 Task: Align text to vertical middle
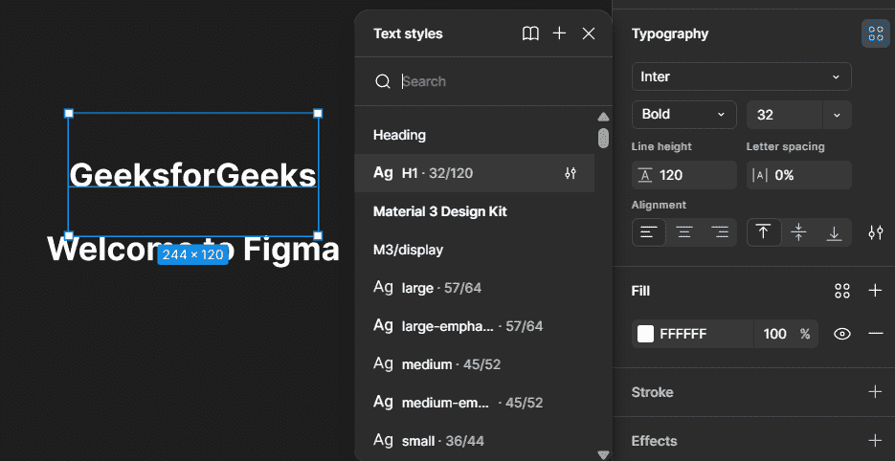coord(799,232)
